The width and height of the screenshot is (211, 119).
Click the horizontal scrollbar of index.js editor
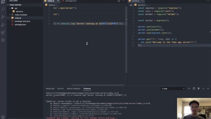click(x=98, y=85)
